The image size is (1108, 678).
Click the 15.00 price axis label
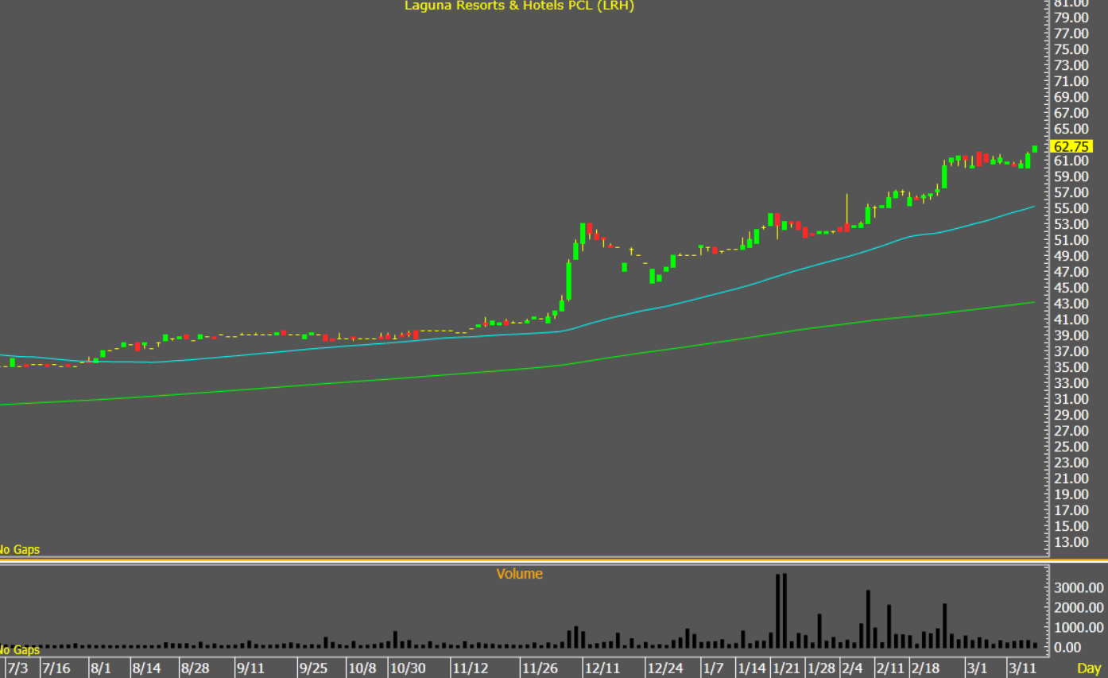pos(1071,526)
